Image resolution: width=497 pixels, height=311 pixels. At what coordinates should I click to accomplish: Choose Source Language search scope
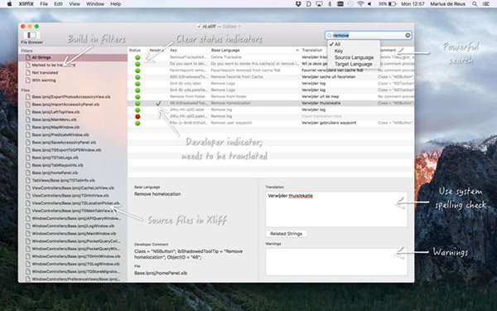354,57
